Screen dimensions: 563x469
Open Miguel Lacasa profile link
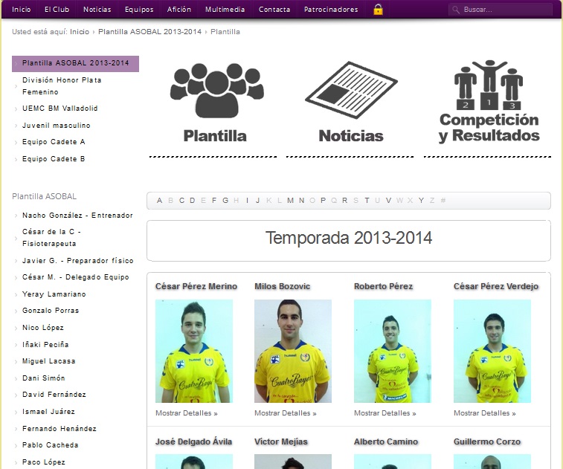(48, 361)
